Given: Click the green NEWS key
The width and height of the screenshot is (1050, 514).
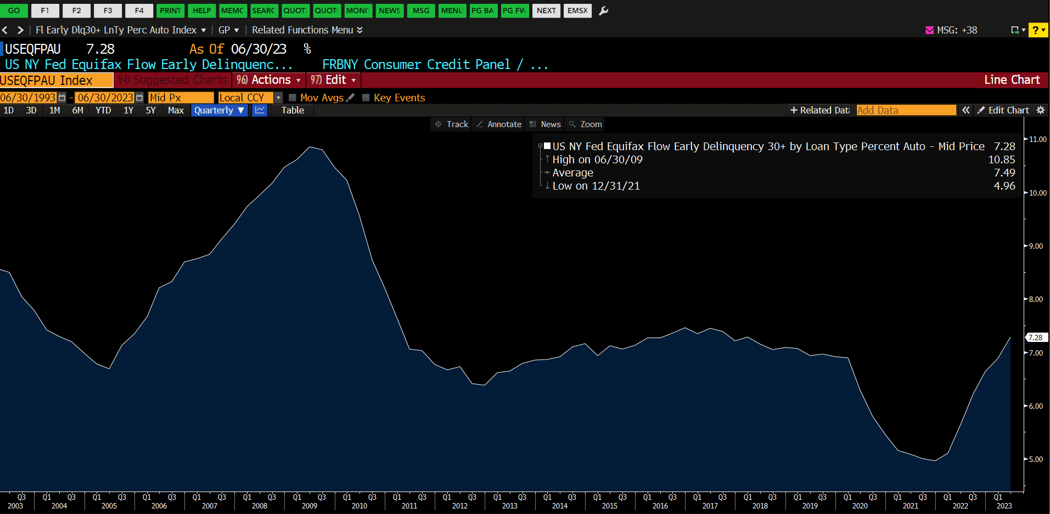Looking at the screenshot, I should [x=390, y=10].
